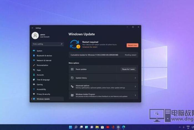The width and height of the screenshot is (194, 130).
Task: Click the Windows Insider Program icon
Action: point(72,95)
